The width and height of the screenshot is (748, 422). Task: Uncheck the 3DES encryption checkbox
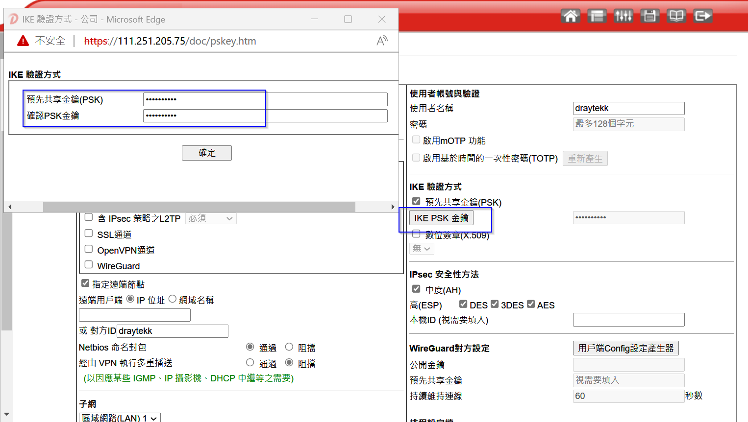tap(495, 305)
